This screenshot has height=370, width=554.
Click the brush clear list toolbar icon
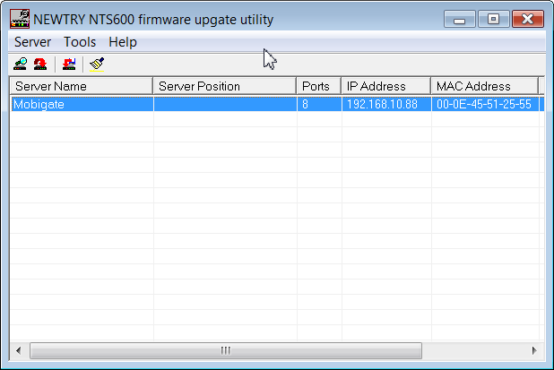tap(97, 64)
